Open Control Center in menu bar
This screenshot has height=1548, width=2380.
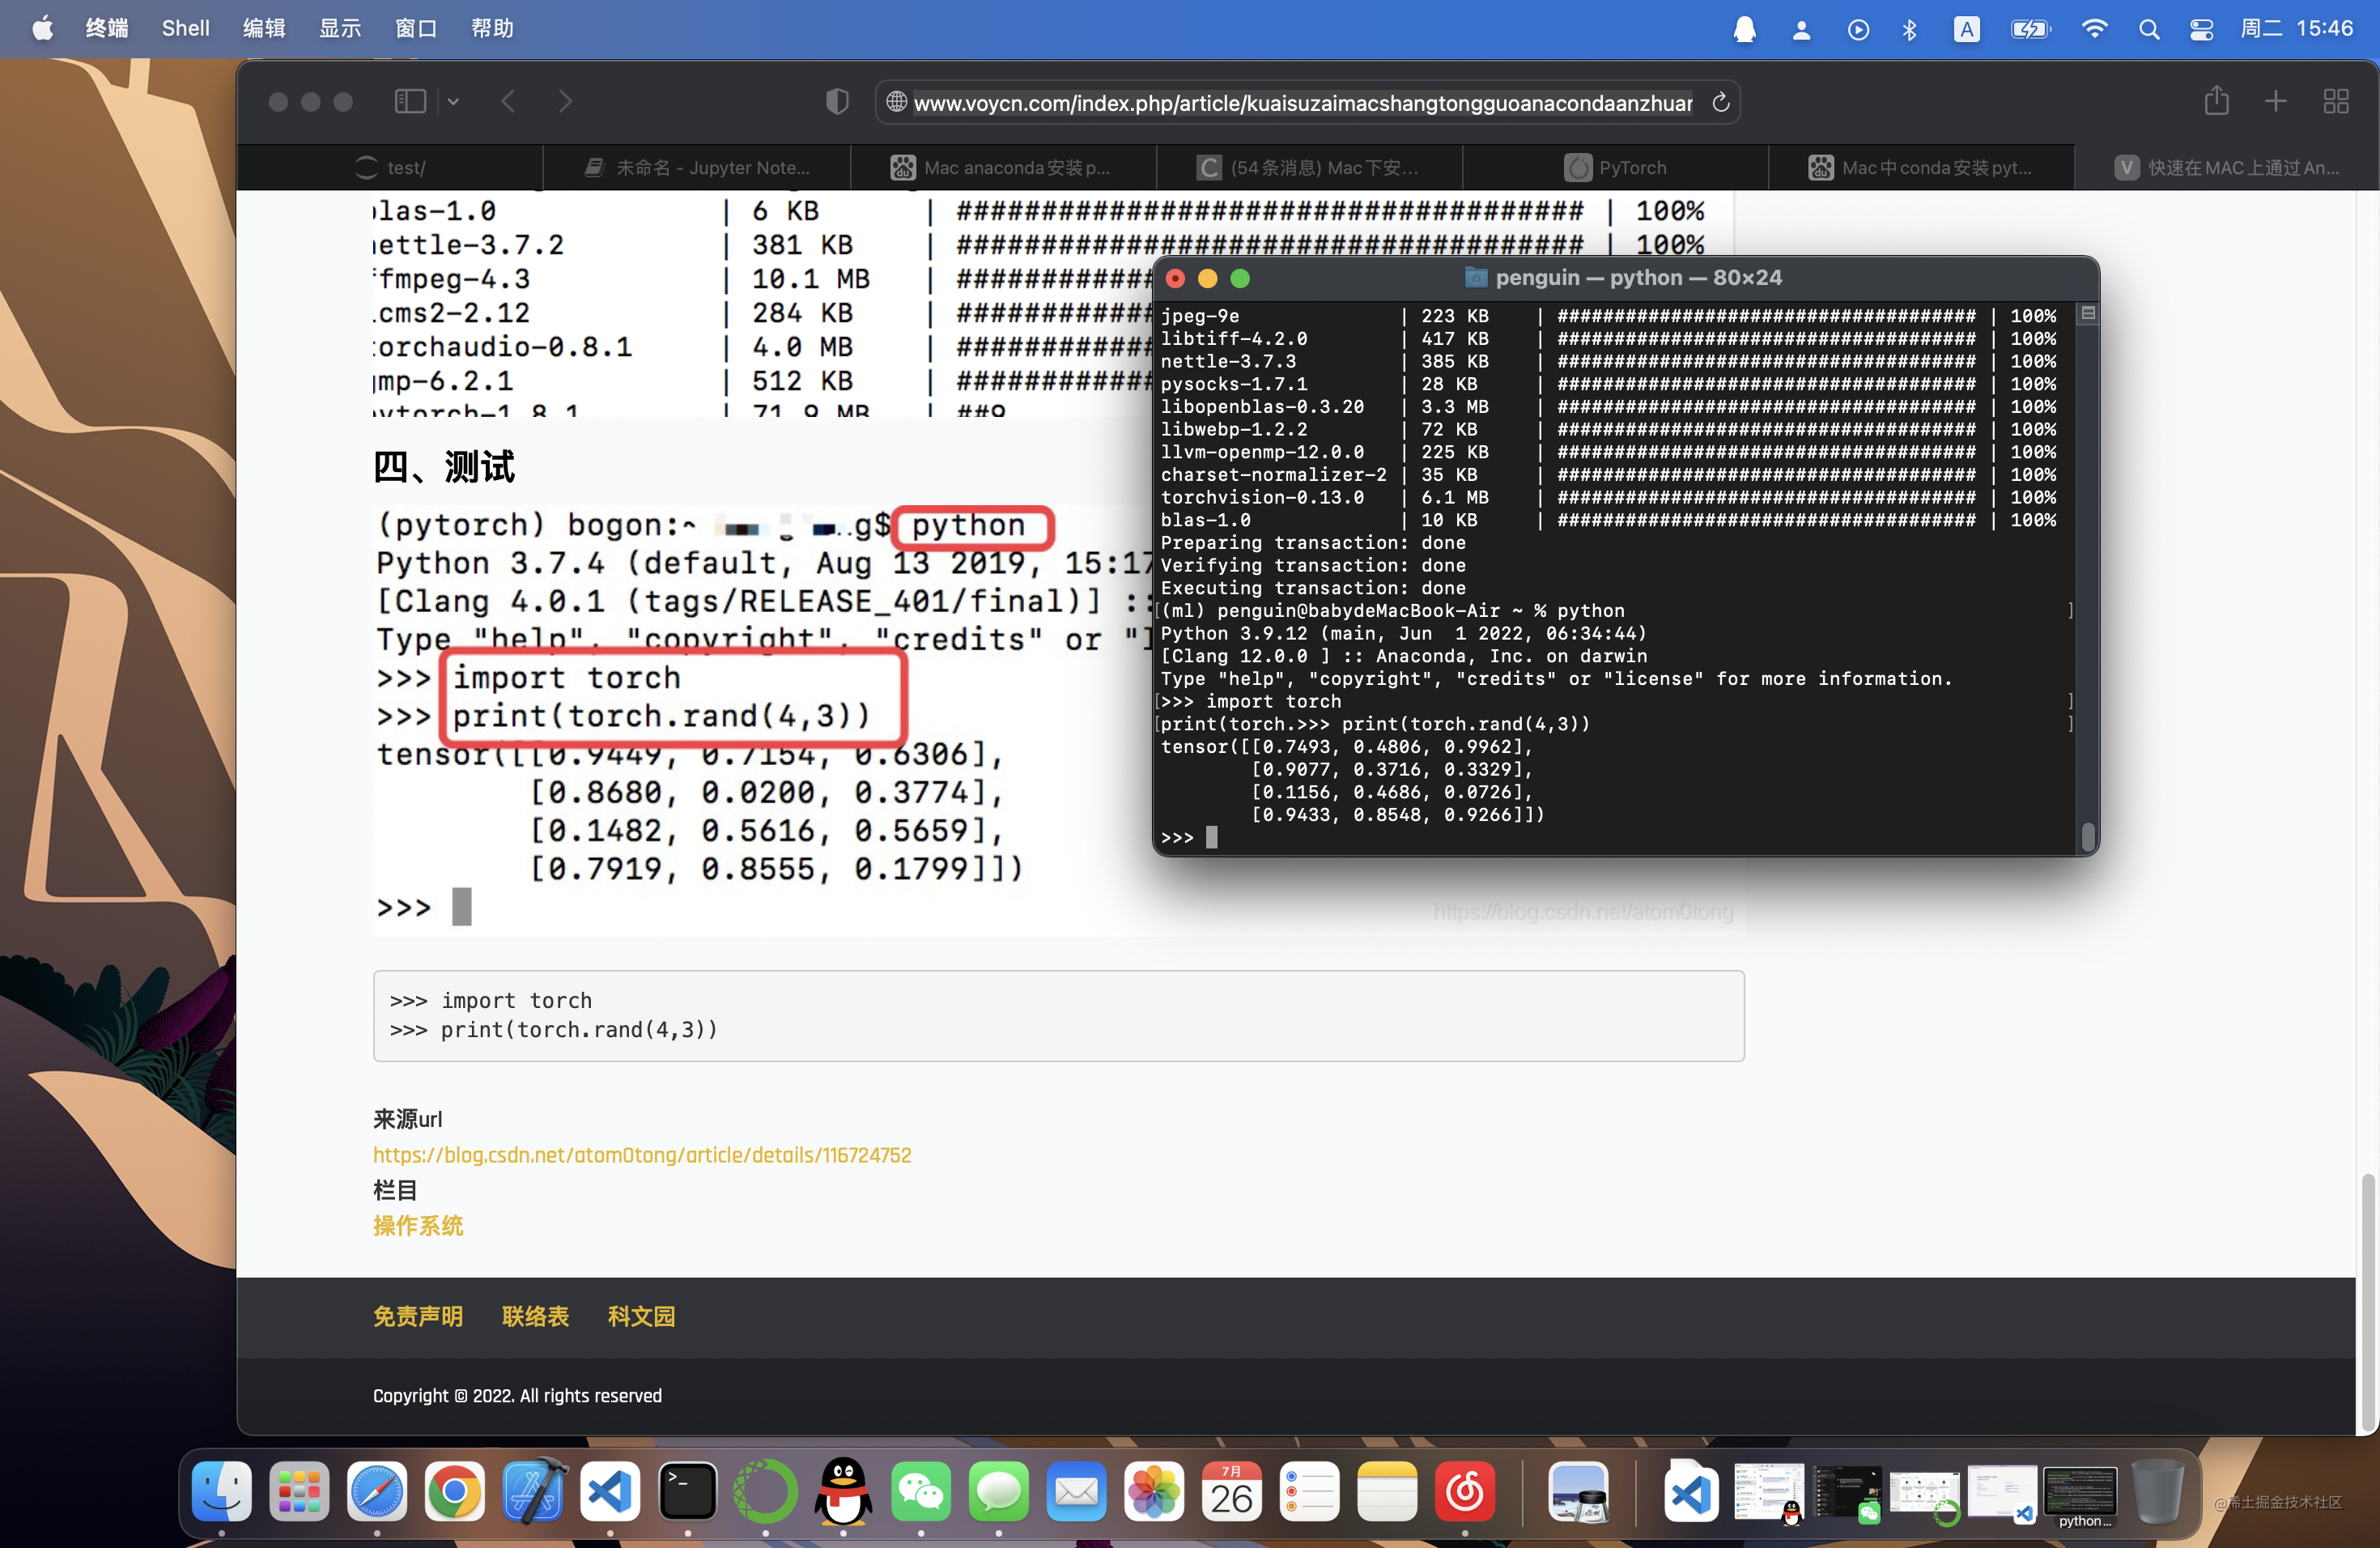point(2201,29)
